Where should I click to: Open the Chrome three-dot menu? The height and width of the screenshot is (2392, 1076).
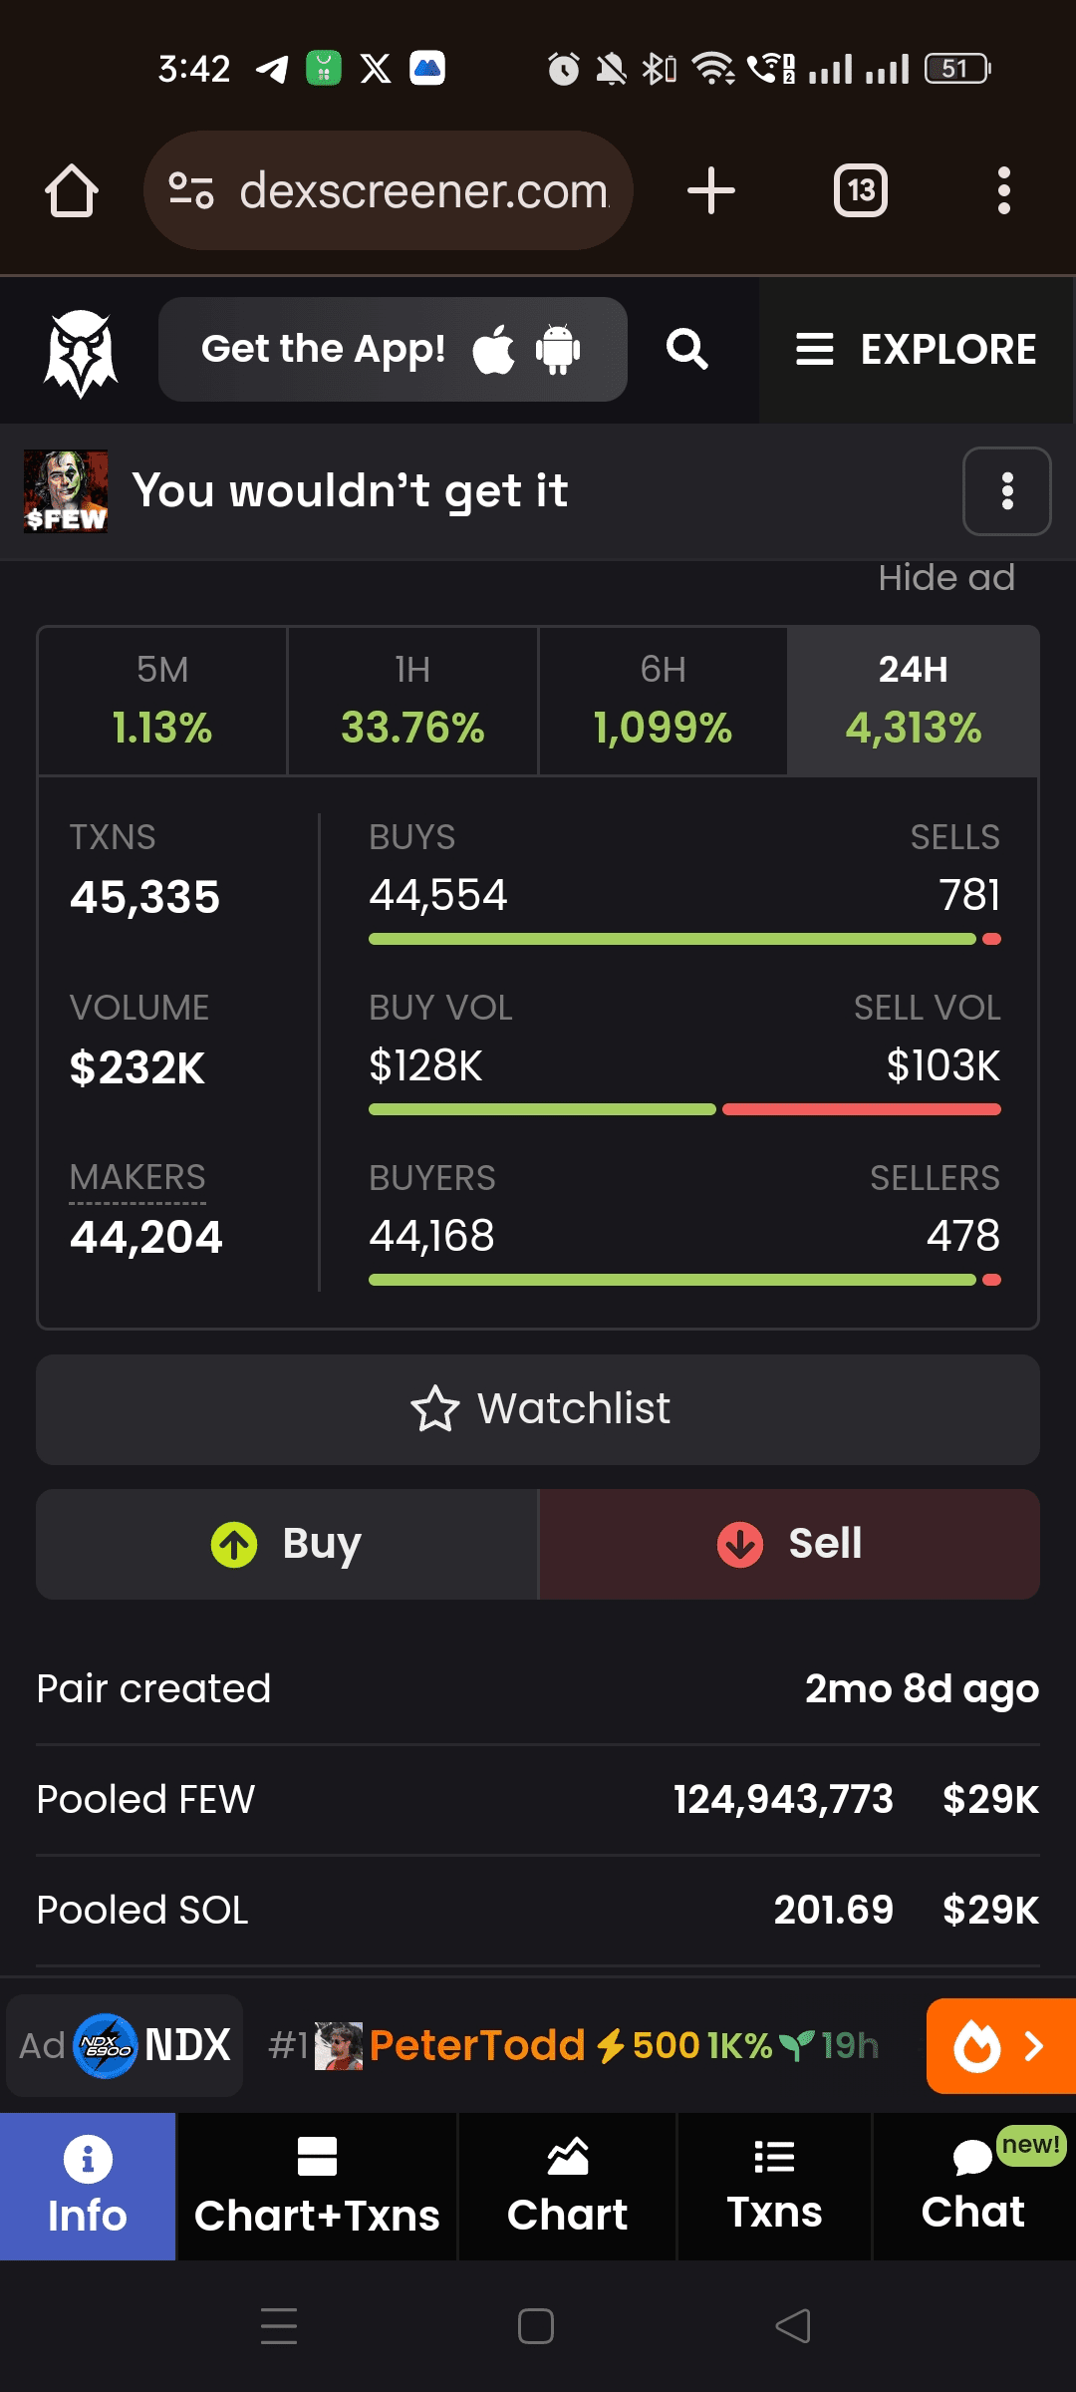(x=1003, y=190)
